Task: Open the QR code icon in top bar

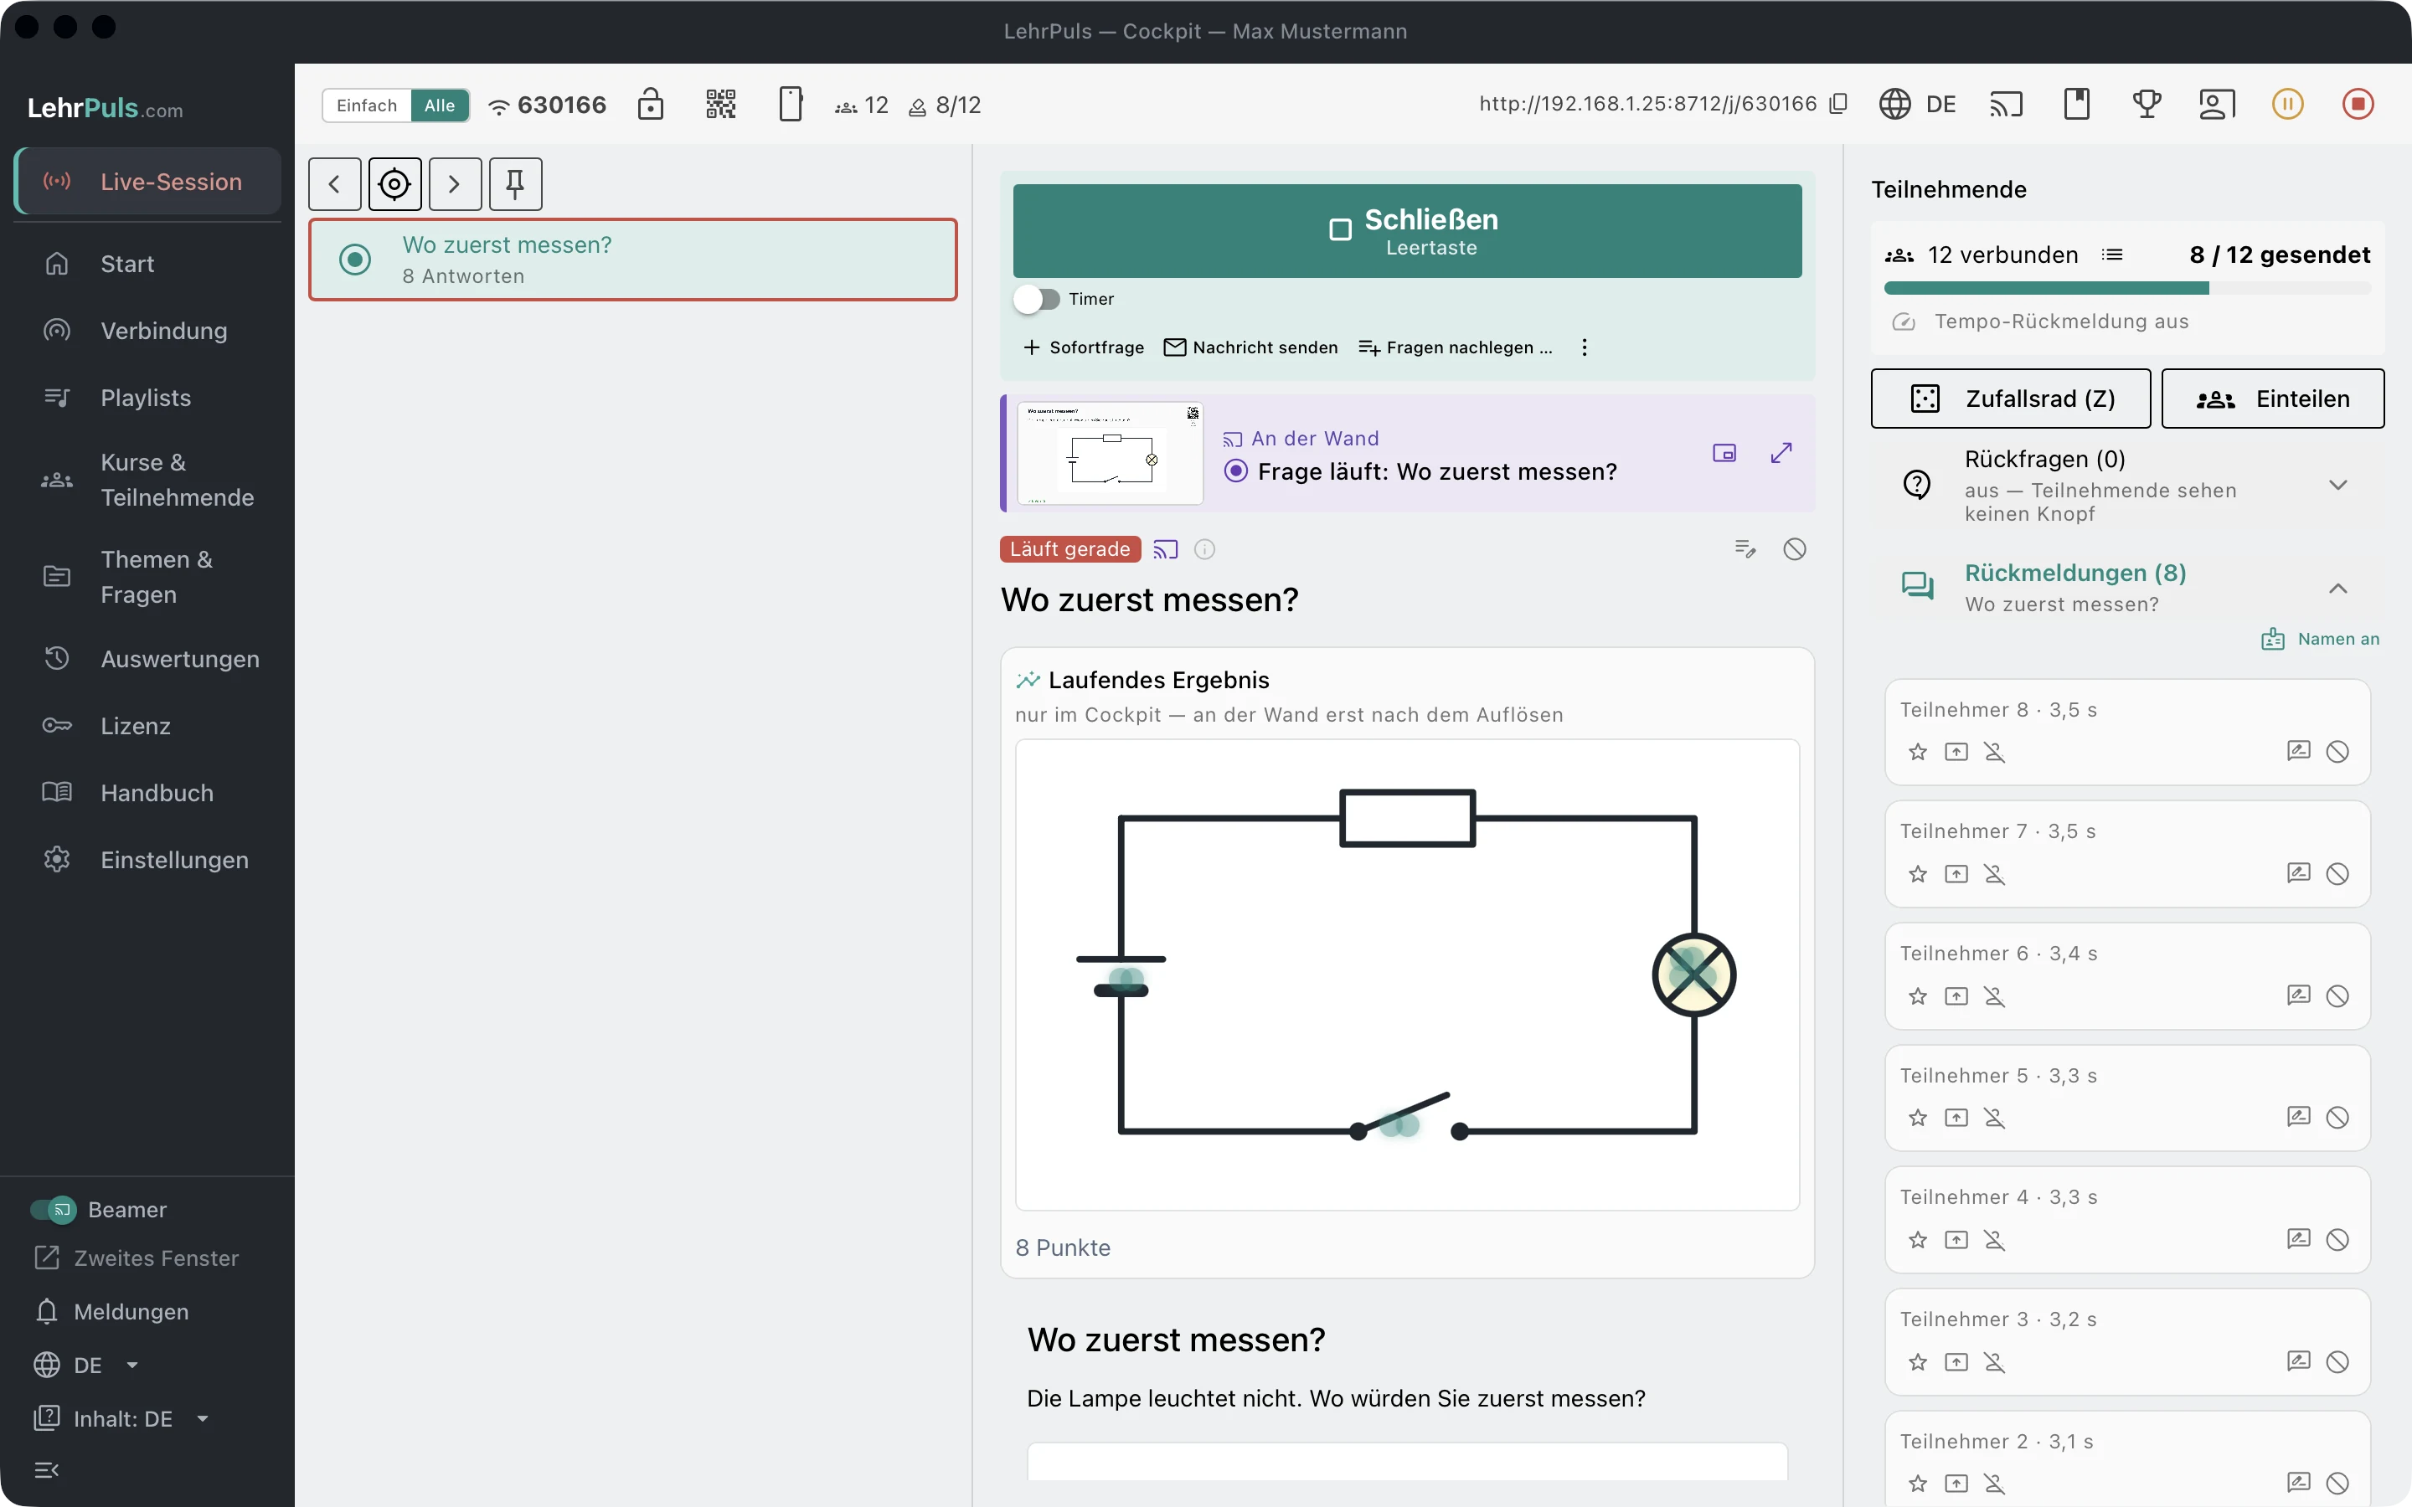Action: pyautogui.click(x=720, y=105)
